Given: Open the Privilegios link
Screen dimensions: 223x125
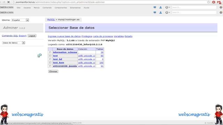Looking at the screenshot, I should point(87,36).
